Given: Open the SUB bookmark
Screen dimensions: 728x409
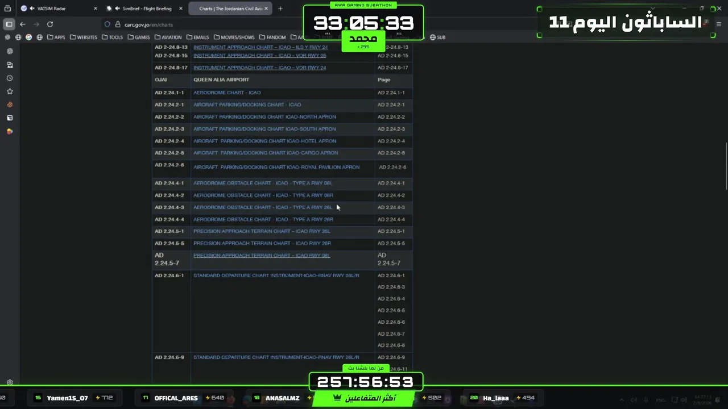Looking at the screenshot, I should click(x=437, y=37).
